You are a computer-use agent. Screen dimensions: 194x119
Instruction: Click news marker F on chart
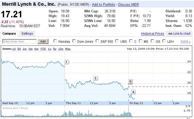(x=67, y=62)
